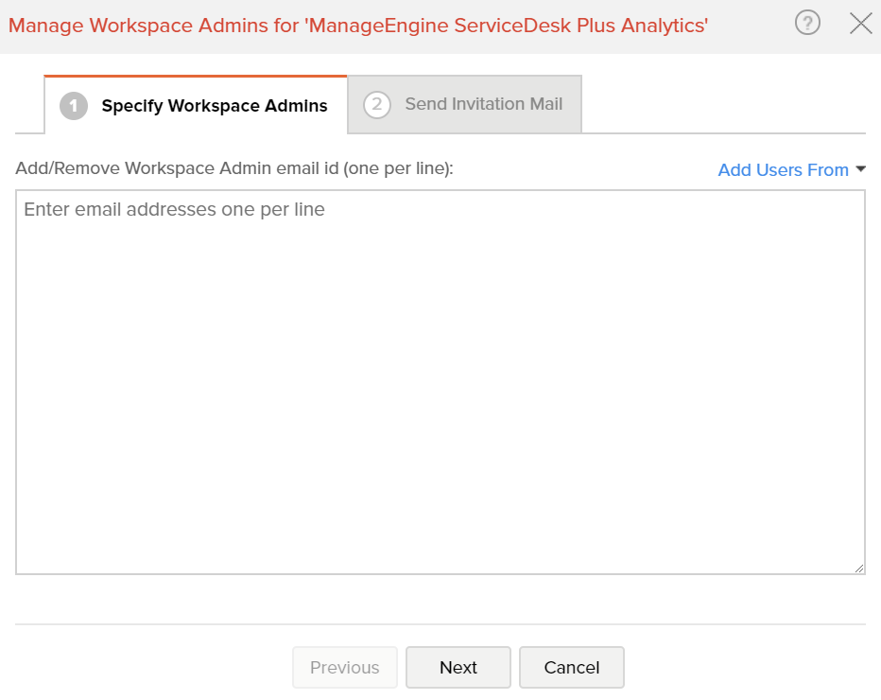
Task: Click the text area resize handle
Action: coord(859,569)
